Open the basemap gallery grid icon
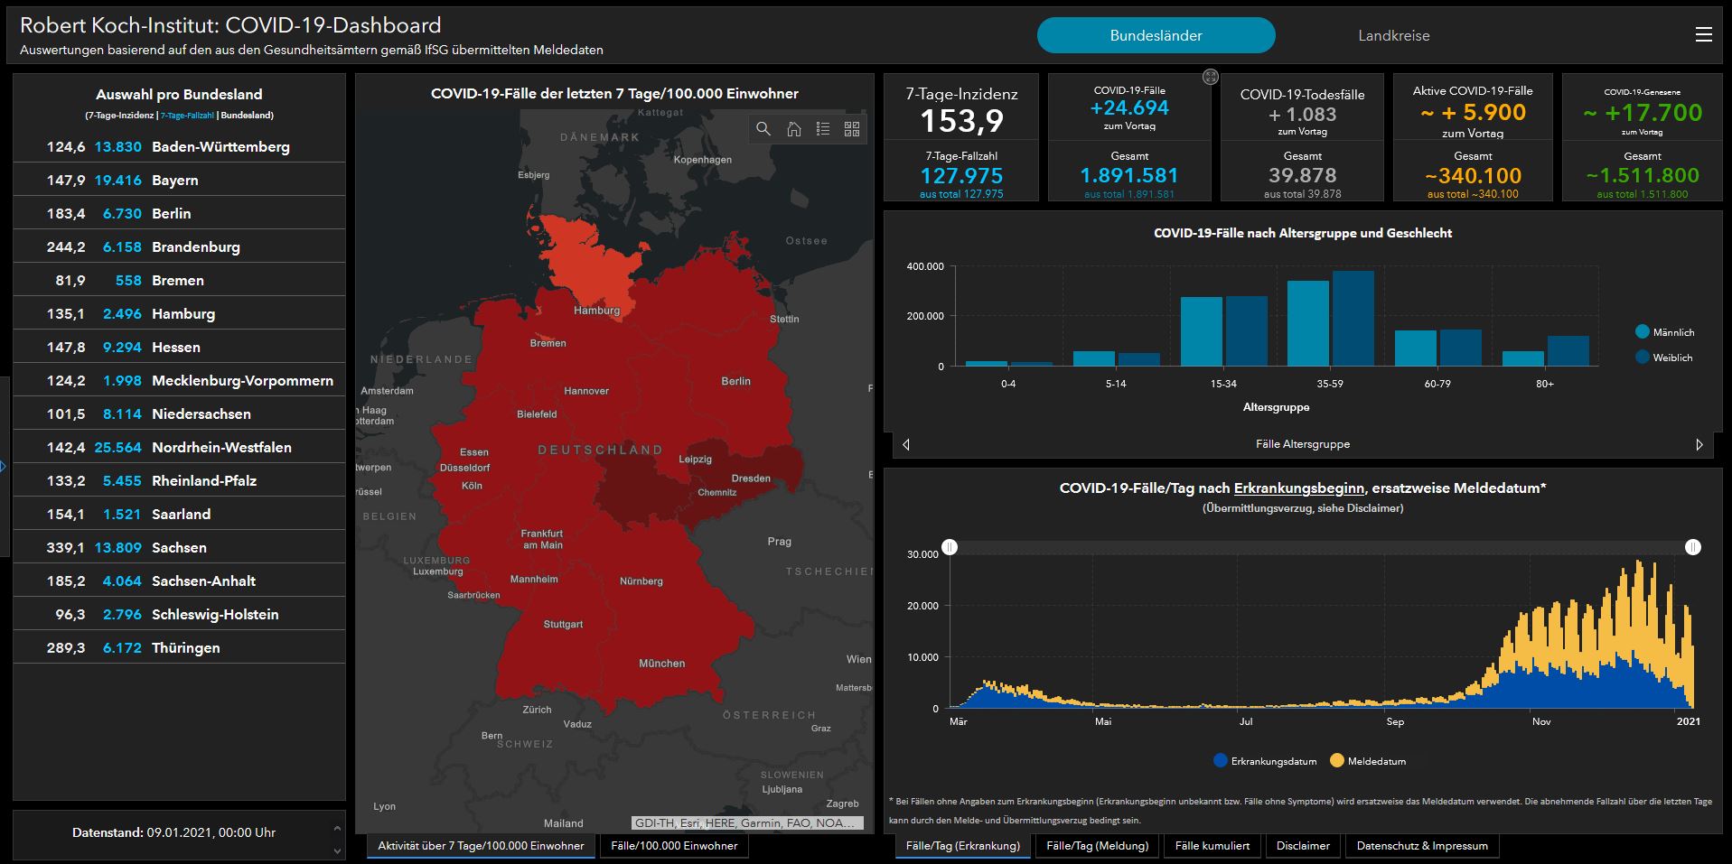 click(x=851, y=129)
